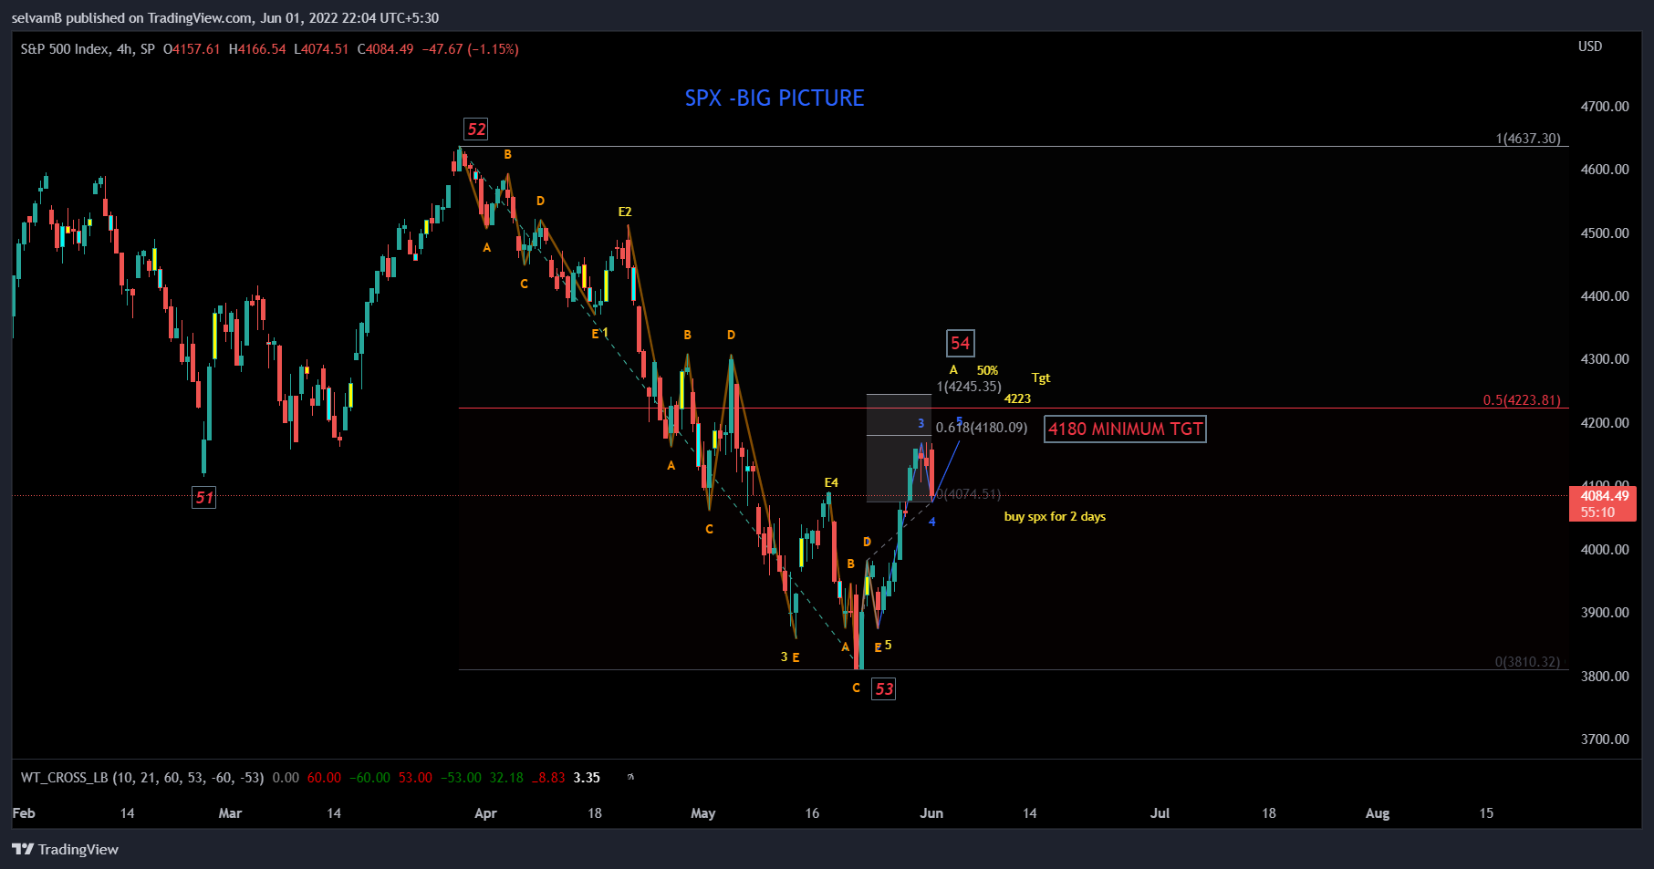The height and width of the screenshot is (869, 1654).
Task: Click the USD currency label on the price axis
Action: click(x=1590, y=47)
